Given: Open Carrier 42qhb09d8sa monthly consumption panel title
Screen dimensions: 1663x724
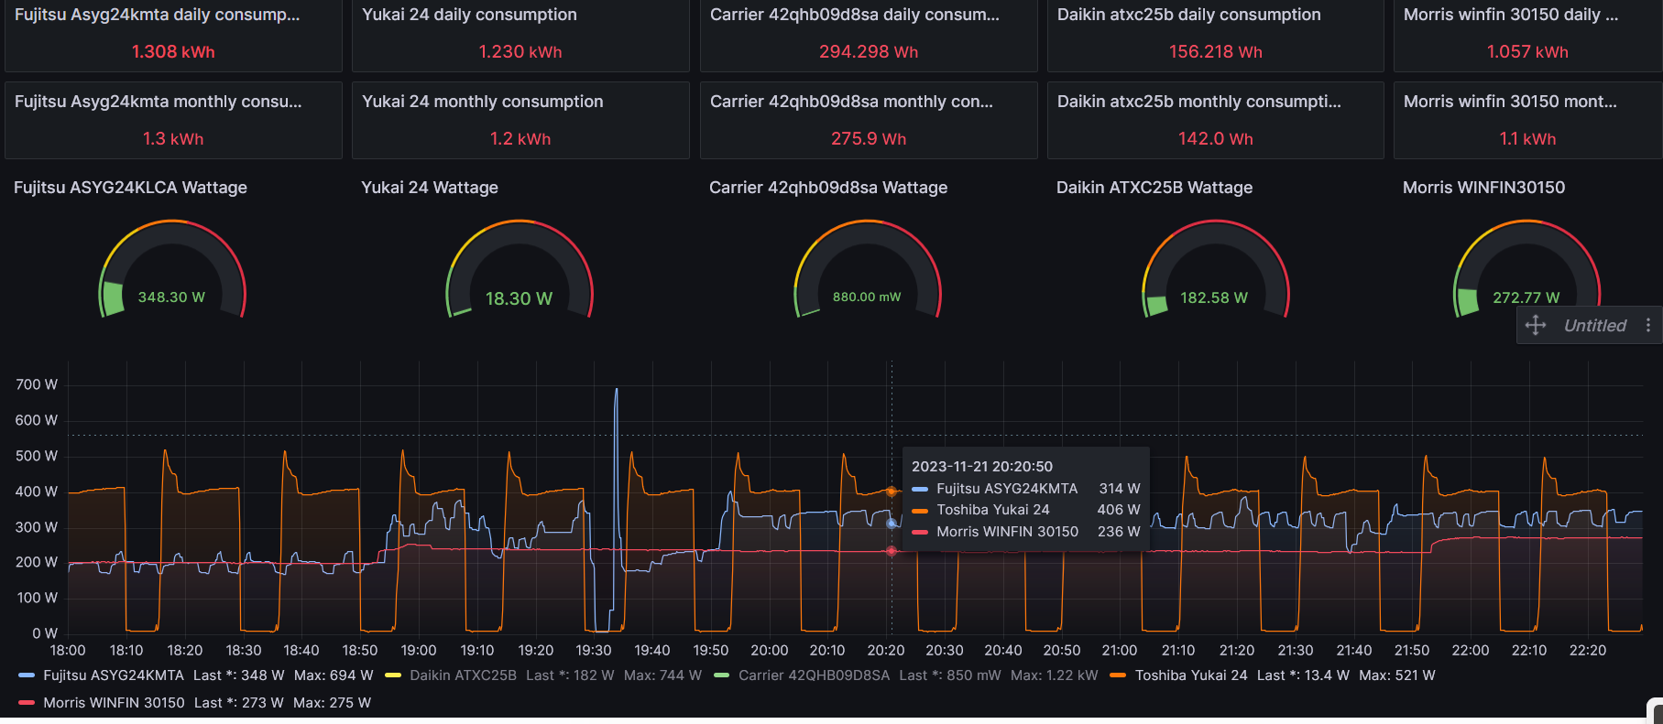Looking at the screenshot, I should pyautogui.click(x=851, y=102).
